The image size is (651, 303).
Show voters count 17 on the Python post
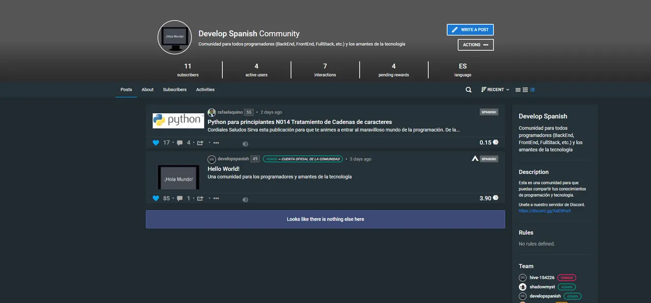click(x=166, y=143)
